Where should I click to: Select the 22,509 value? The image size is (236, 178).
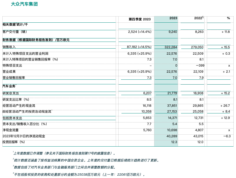pos(198,54)
